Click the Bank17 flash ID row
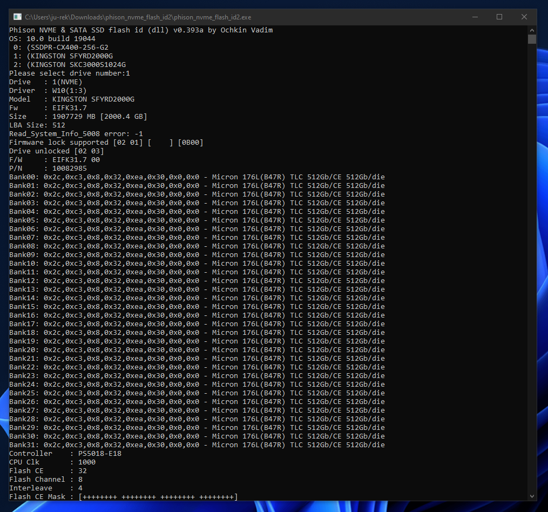 point(197,324)
